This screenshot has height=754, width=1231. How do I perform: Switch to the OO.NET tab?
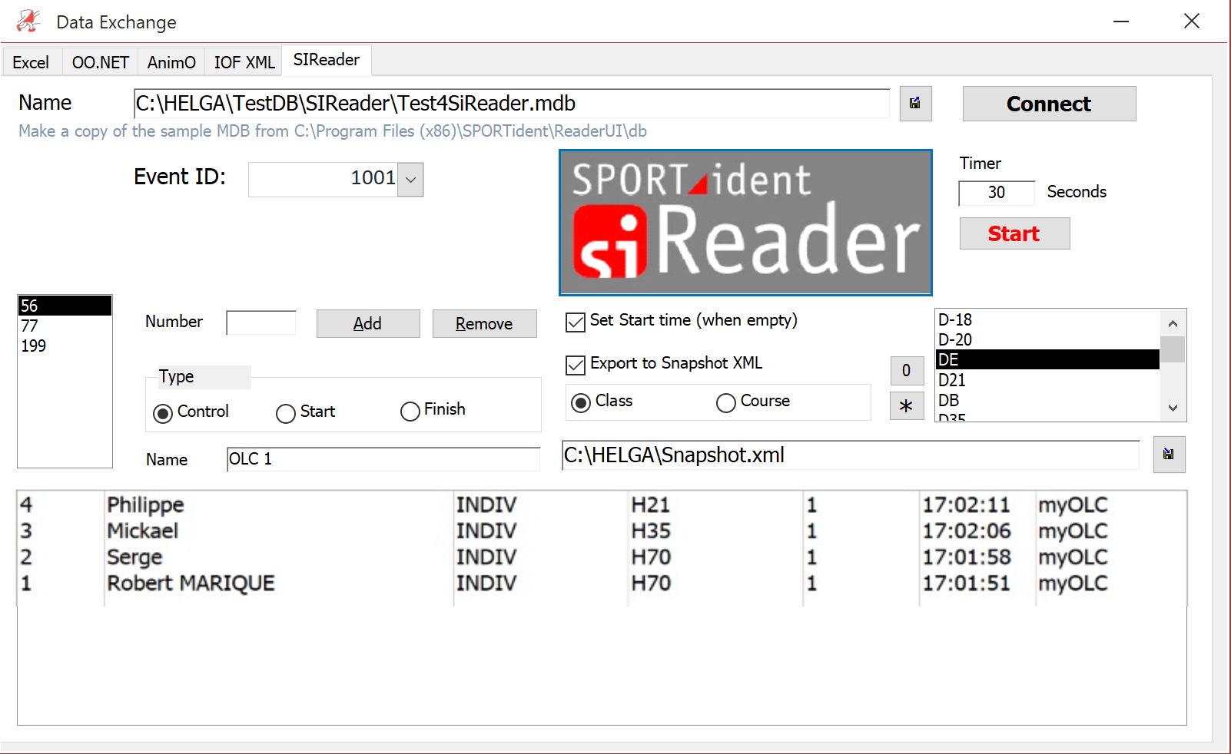(101, 62)
